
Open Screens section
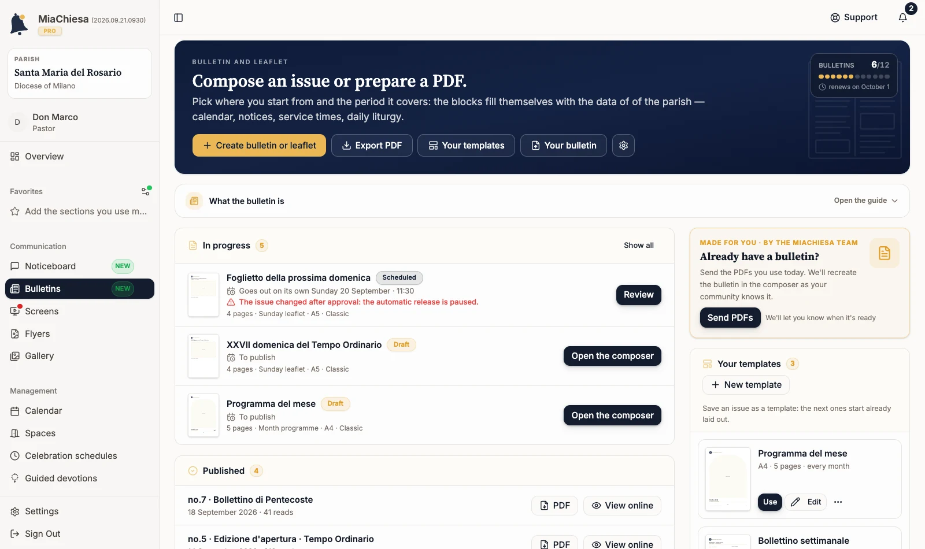79,311
